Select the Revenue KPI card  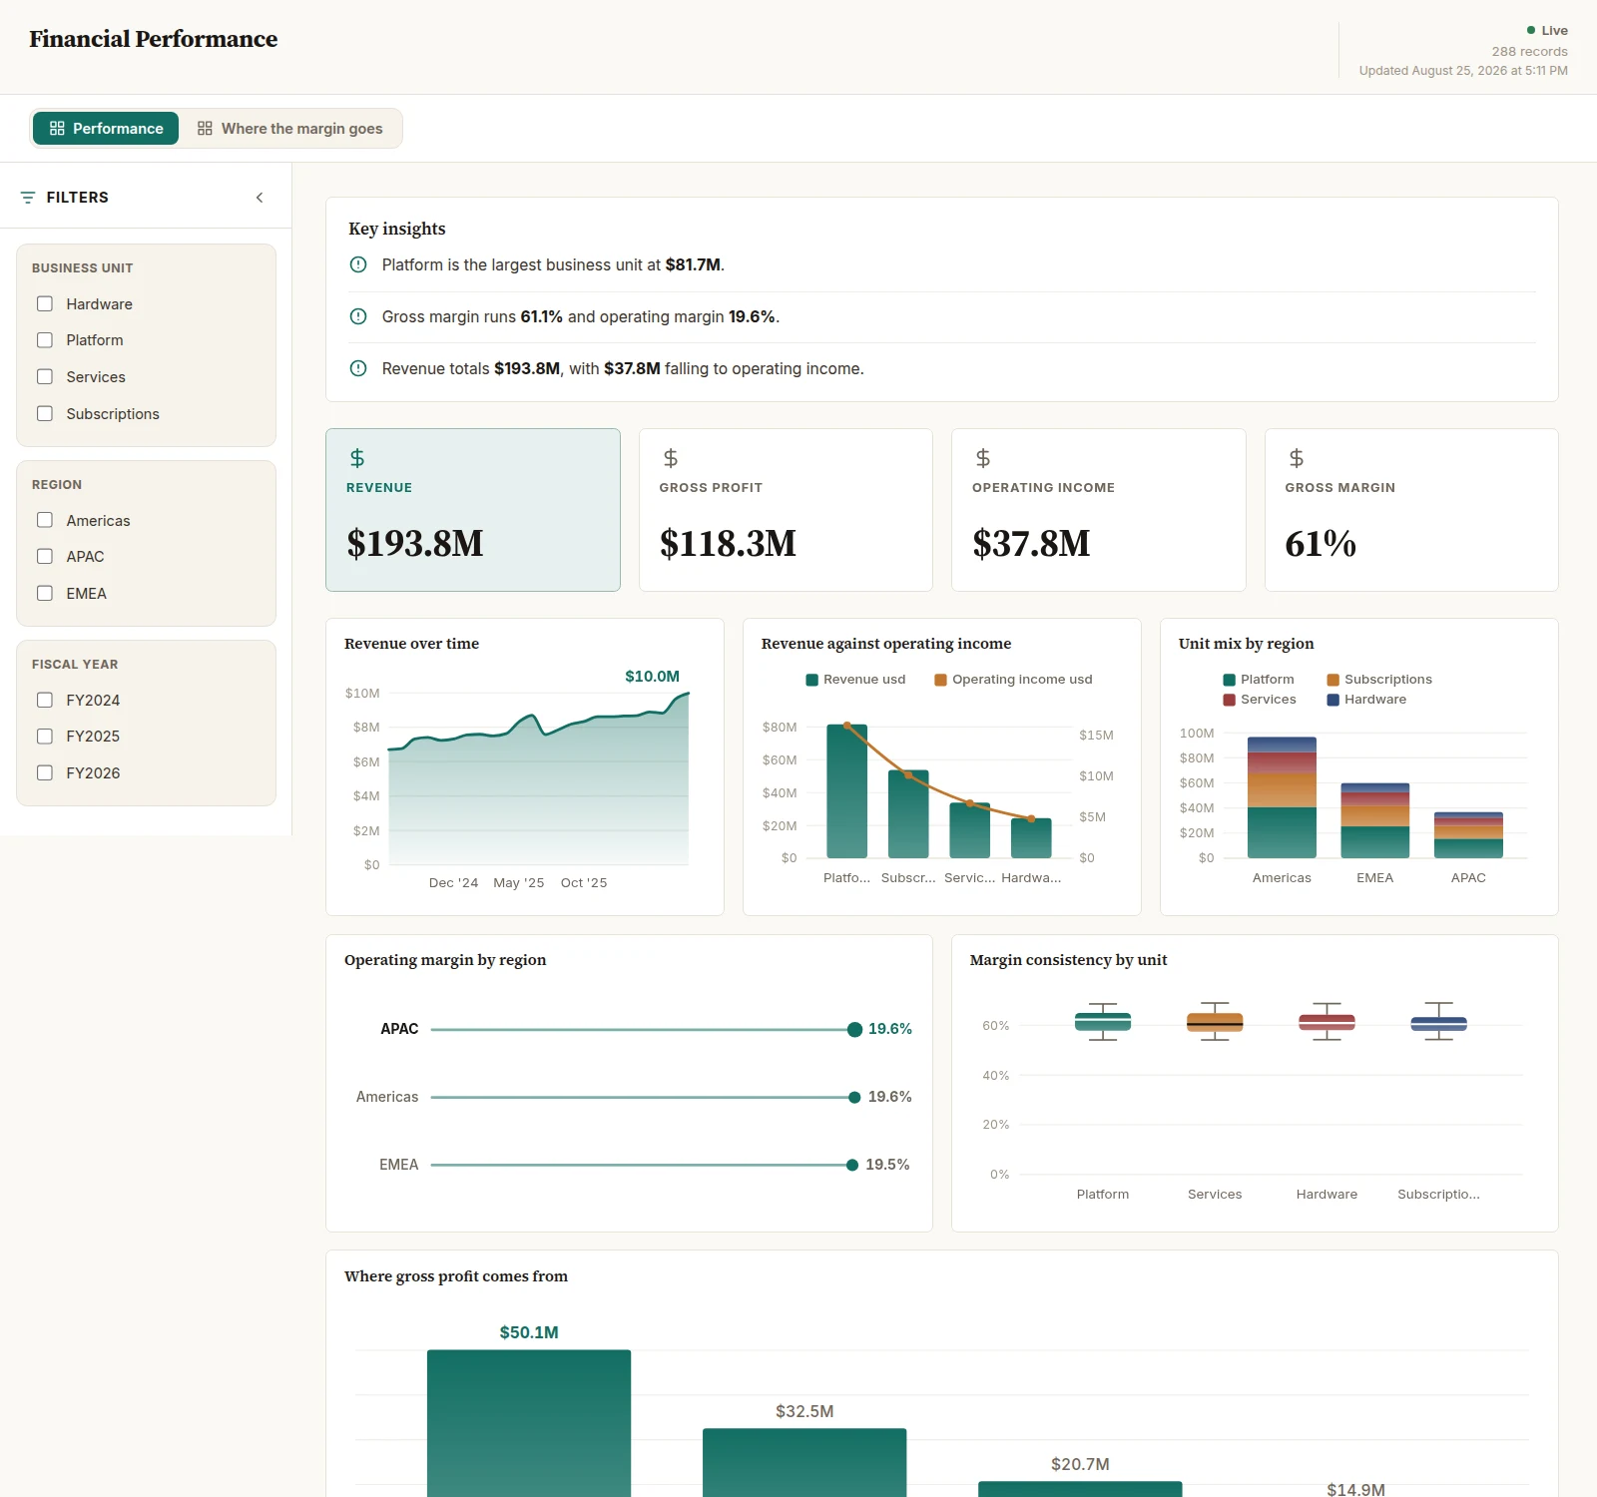(473, 510)
